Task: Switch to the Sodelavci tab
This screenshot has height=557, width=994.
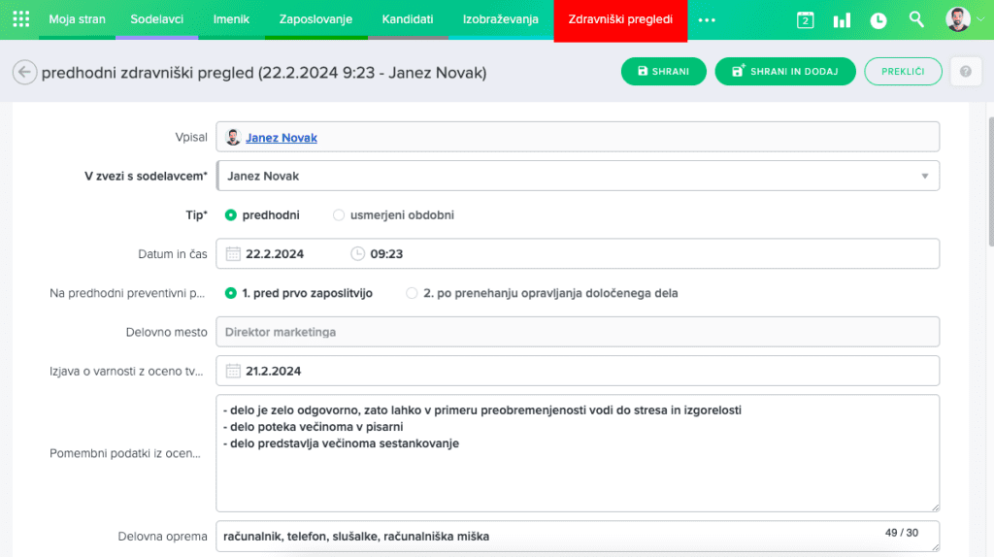Action: 155,19
